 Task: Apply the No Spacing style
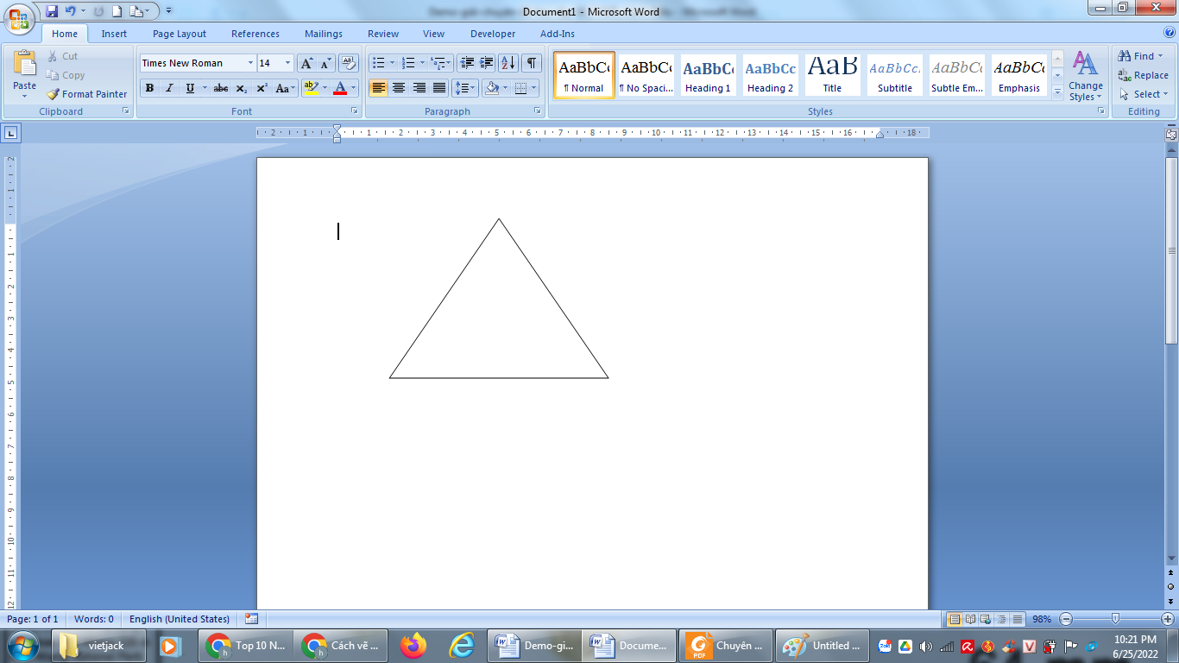pyautogui.click(x=646, y=75)
